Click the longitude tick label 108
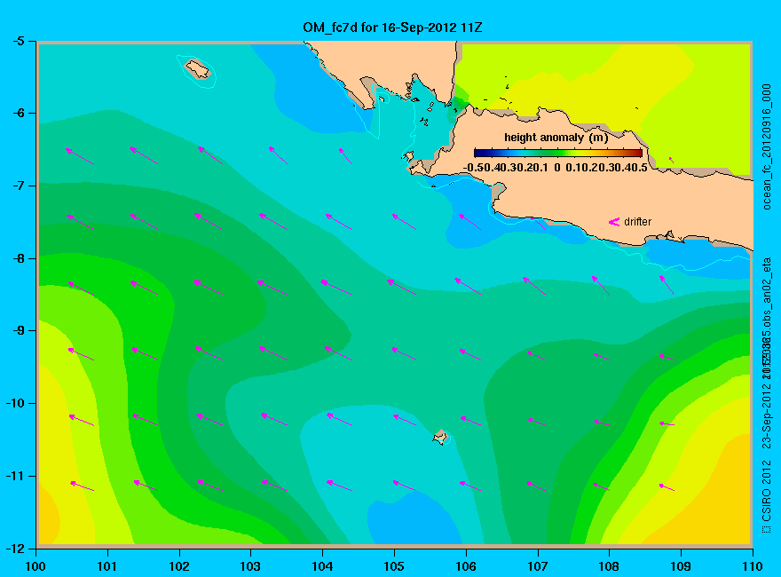 609,566
